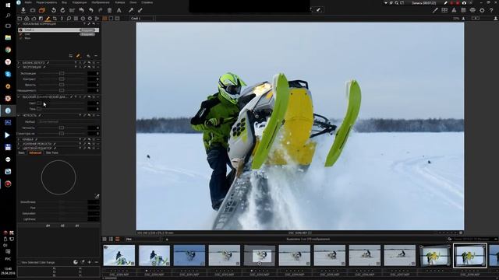Toggle the Слой 1 layer checkbox

21,30
